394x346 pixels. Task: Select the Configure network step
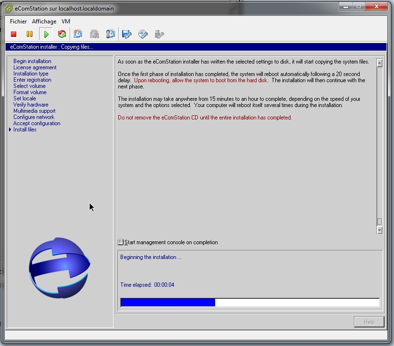(x=34, y=117)
